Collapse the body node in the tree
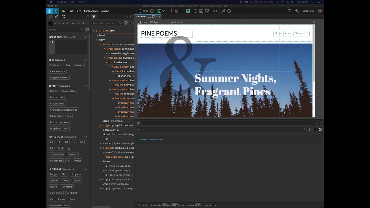The width and height of the screenshot is (370, 208). tap(97, 40)
